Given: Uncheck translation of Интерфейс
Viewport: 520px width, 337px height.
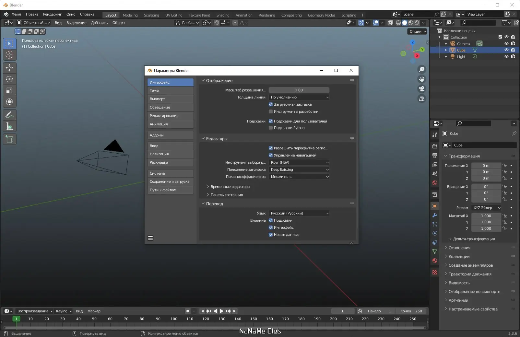Looking at the screenshot, I should pos(271,227).
